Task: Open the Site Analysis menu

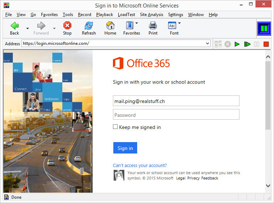Action: (x=151, y=15)
